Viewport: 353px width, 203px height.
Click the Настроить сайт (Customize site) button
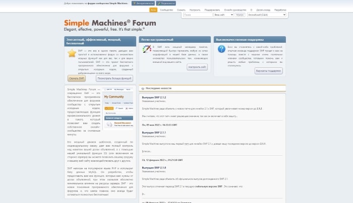[x=197, y=67]
